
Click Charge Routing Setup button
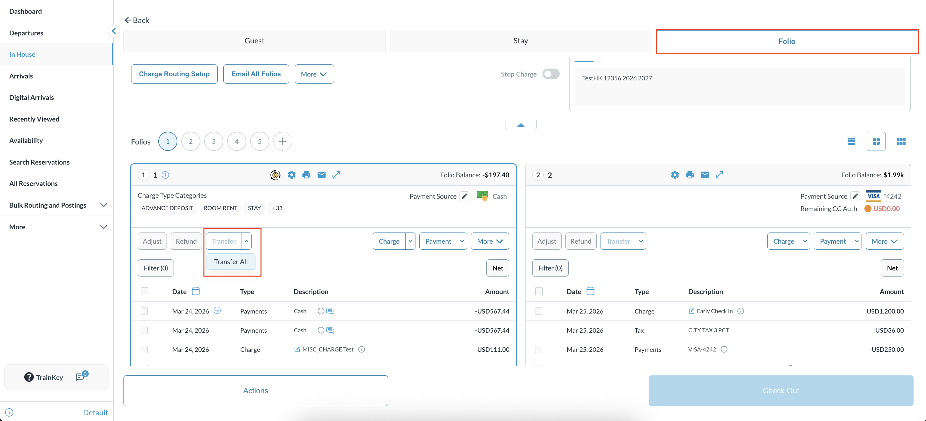[174, 74]
